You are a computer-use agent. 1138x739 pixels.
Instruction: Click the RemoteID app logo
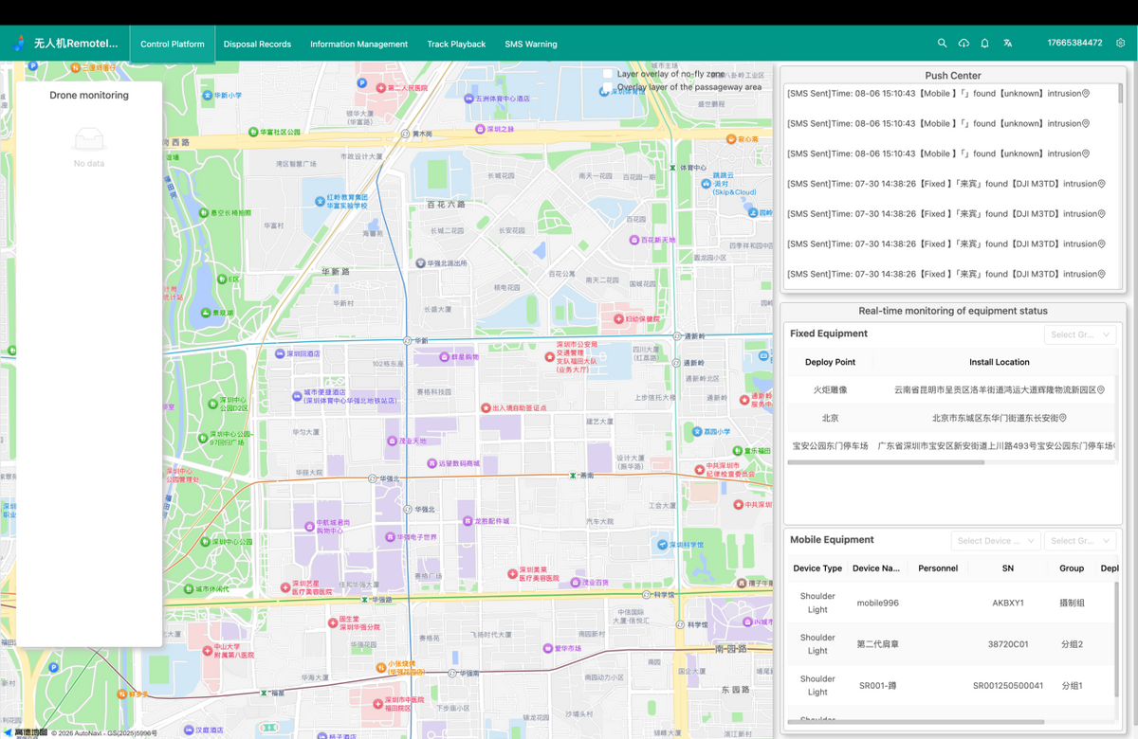[x=19, y=44]
